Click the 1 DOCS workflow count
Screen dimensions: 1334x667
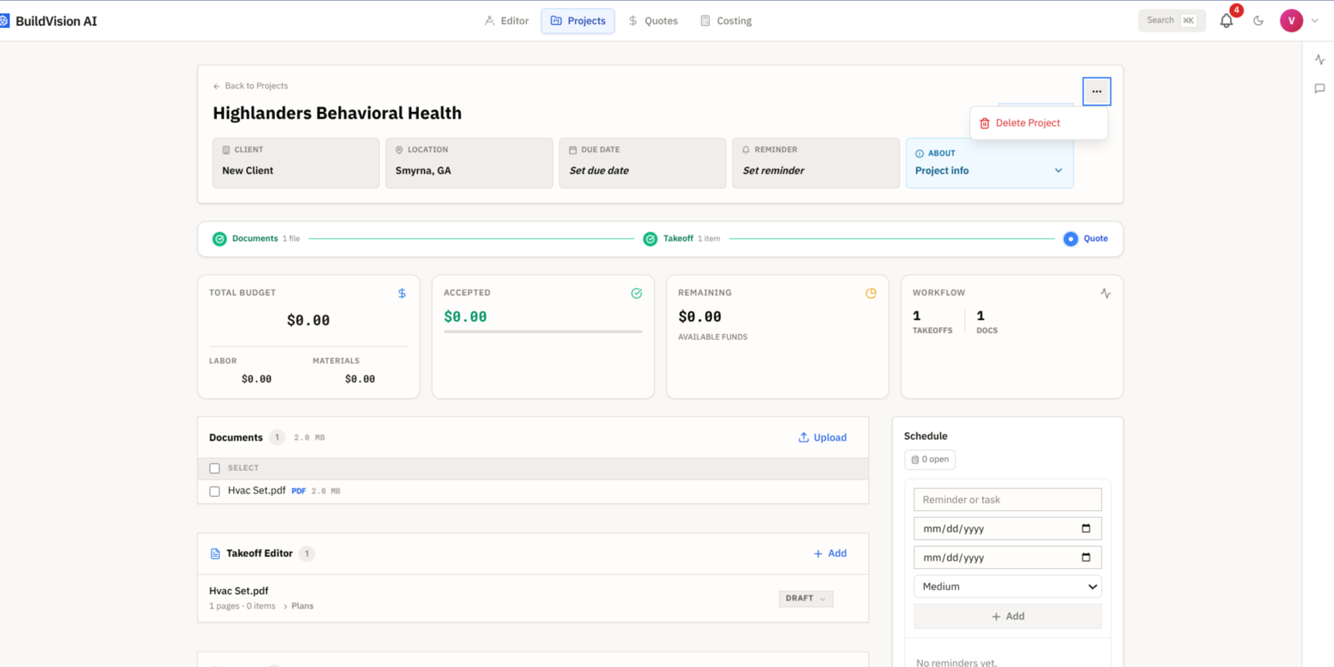pyautogui.click(x=987, y=322)
